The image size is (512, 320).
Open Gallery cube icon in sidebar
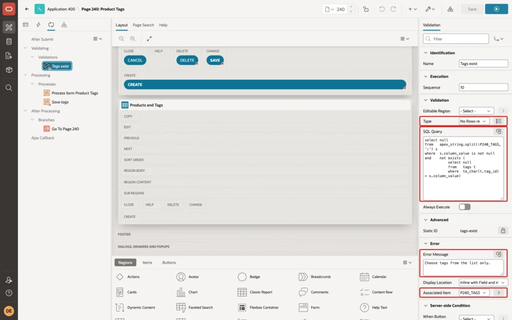9,70
